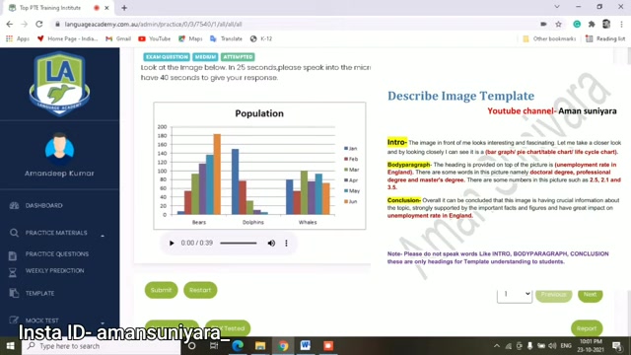The width and height of the screenshot is (631, 355).
Task: Launch Word from the taskbar
Action: 305,346
